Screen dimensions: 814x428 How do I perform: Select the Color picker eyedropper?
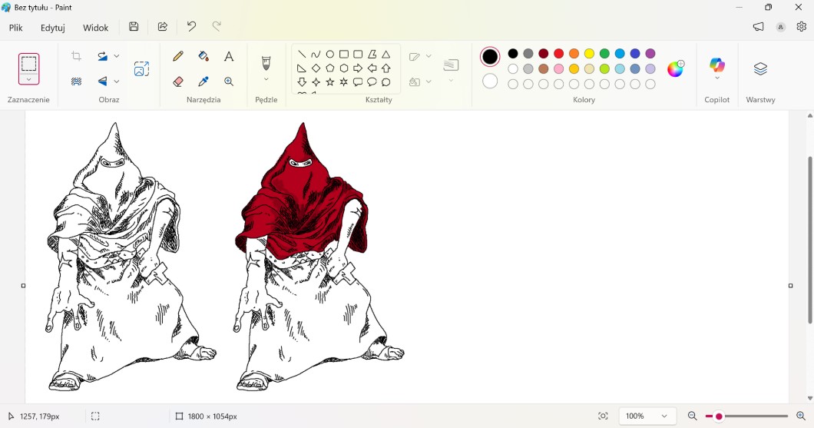(203, 81)
